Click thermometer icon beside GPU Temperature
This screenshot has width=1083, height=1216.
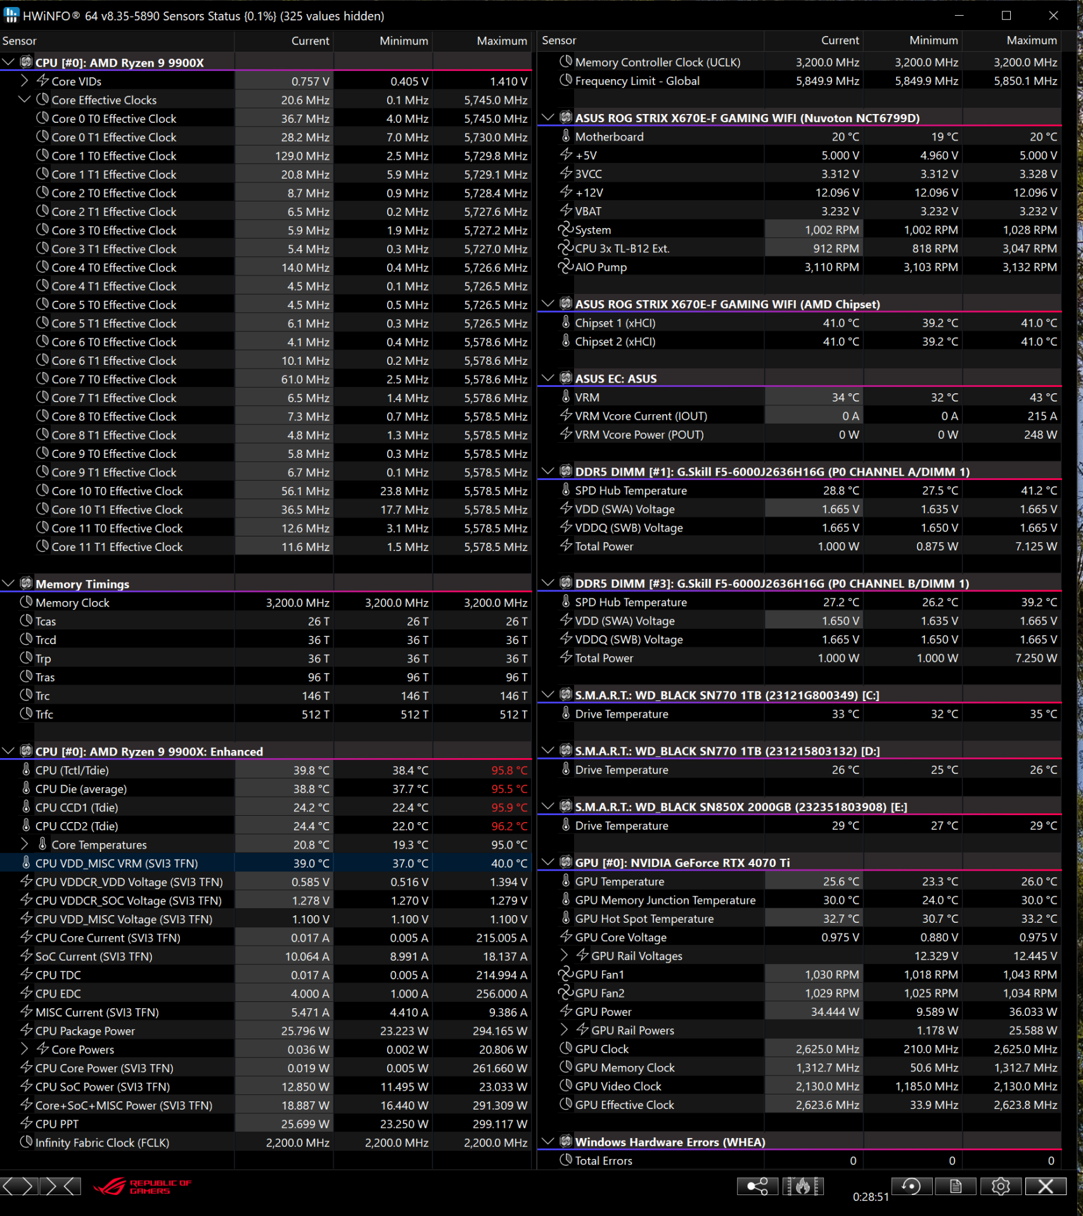(566, 881)
